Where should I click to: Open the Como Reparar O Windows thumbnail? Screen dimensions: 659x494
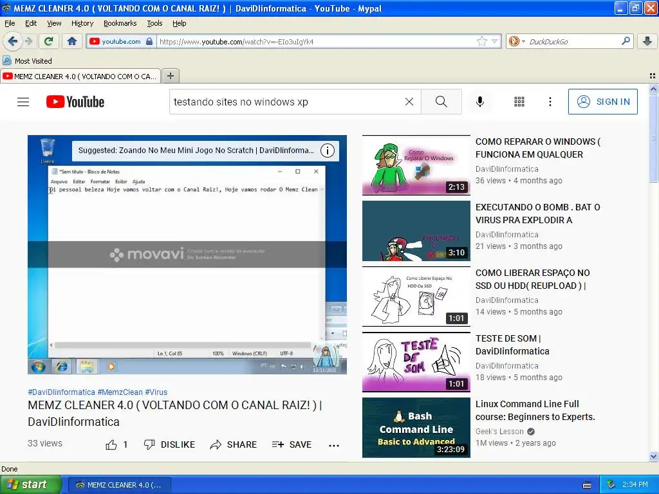[416, 165]
